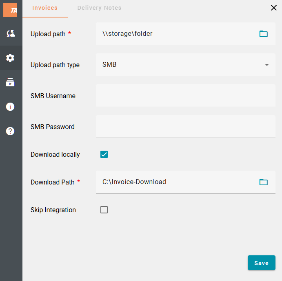
Task: Open help via question mark icon
Action: click(10, 131)
